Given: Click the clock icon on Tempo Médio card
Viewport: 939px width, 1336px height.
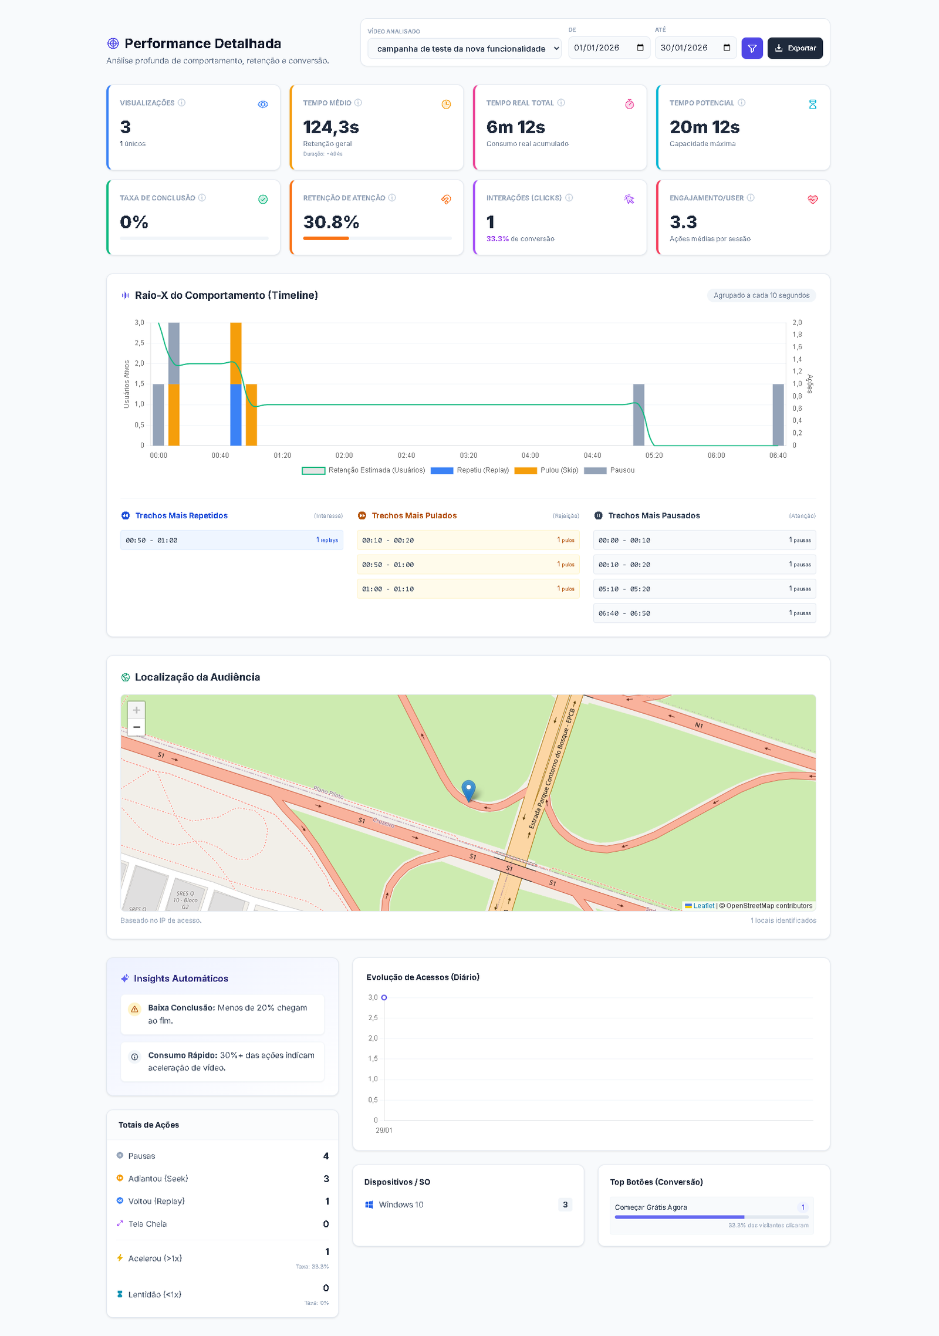Looking at the screenshot, I should pos(446,103).
